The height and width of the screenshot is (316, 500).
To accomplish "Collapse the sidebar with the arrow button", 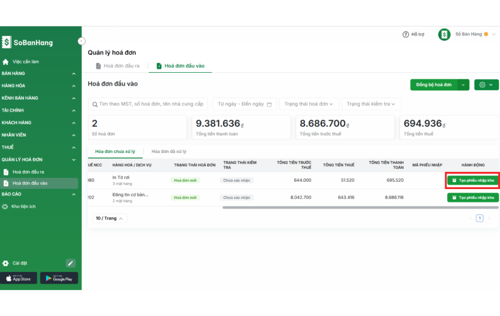I will [82, 41].
